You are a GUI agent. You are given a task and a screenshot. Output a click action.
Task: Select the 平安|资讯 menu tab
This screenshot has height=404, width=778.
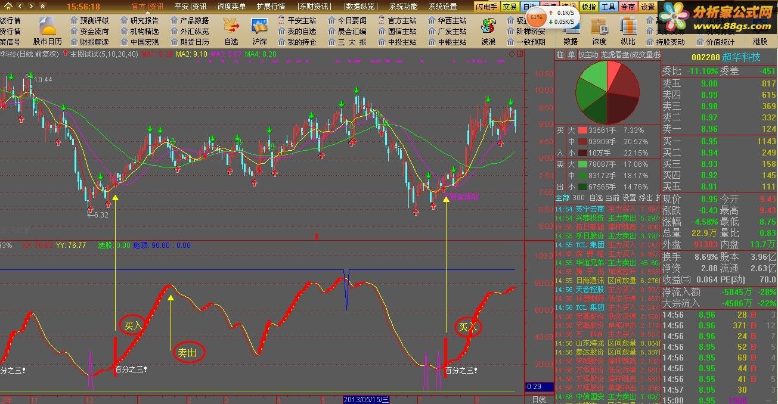coord(190,7)
